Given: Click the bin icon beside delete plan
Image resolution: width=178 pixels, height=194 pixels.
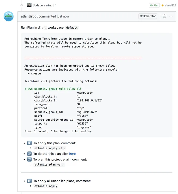Looking at the screenshot, I should (x=29, y=154).
